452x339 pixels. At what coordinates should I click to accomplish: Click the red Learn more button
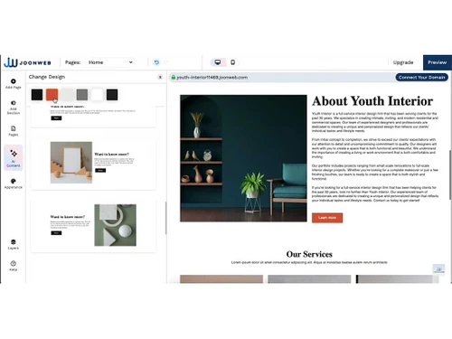[x=327, y=218]
